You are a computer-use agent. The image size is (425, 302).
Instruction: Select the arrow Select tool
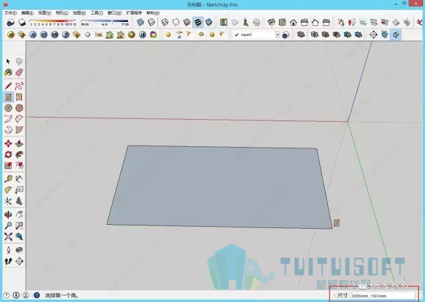(x=8, y=61)
